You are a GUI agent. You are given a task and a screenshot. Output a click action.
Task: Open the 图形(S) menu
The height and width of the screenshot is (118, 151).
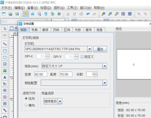point(59,8)
